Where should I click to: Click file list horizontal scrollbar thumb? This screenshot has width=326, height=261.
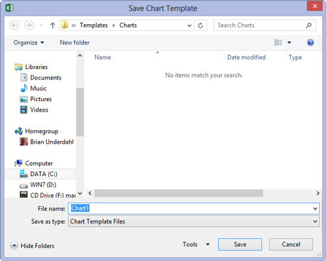[179, 193]
